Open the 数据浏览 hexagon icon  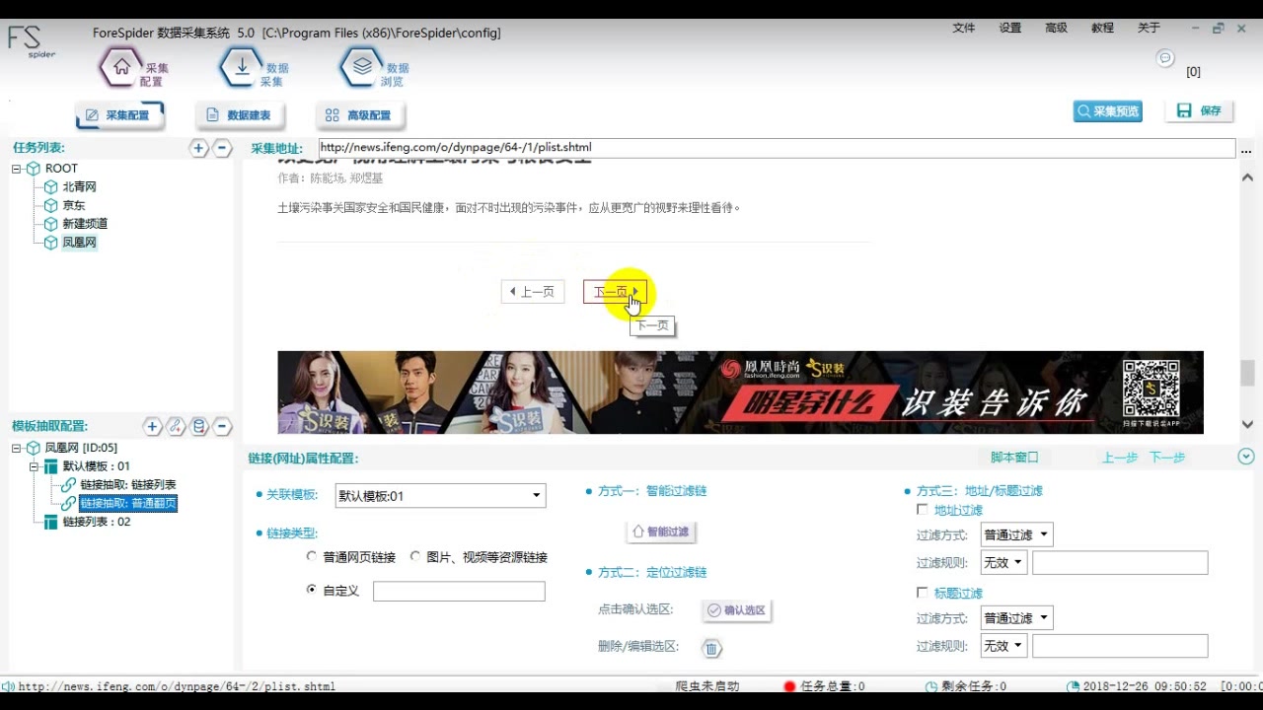coord(361,66)
